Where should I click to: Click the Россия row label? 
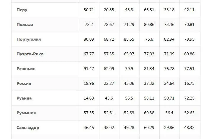tap(24, 83)
